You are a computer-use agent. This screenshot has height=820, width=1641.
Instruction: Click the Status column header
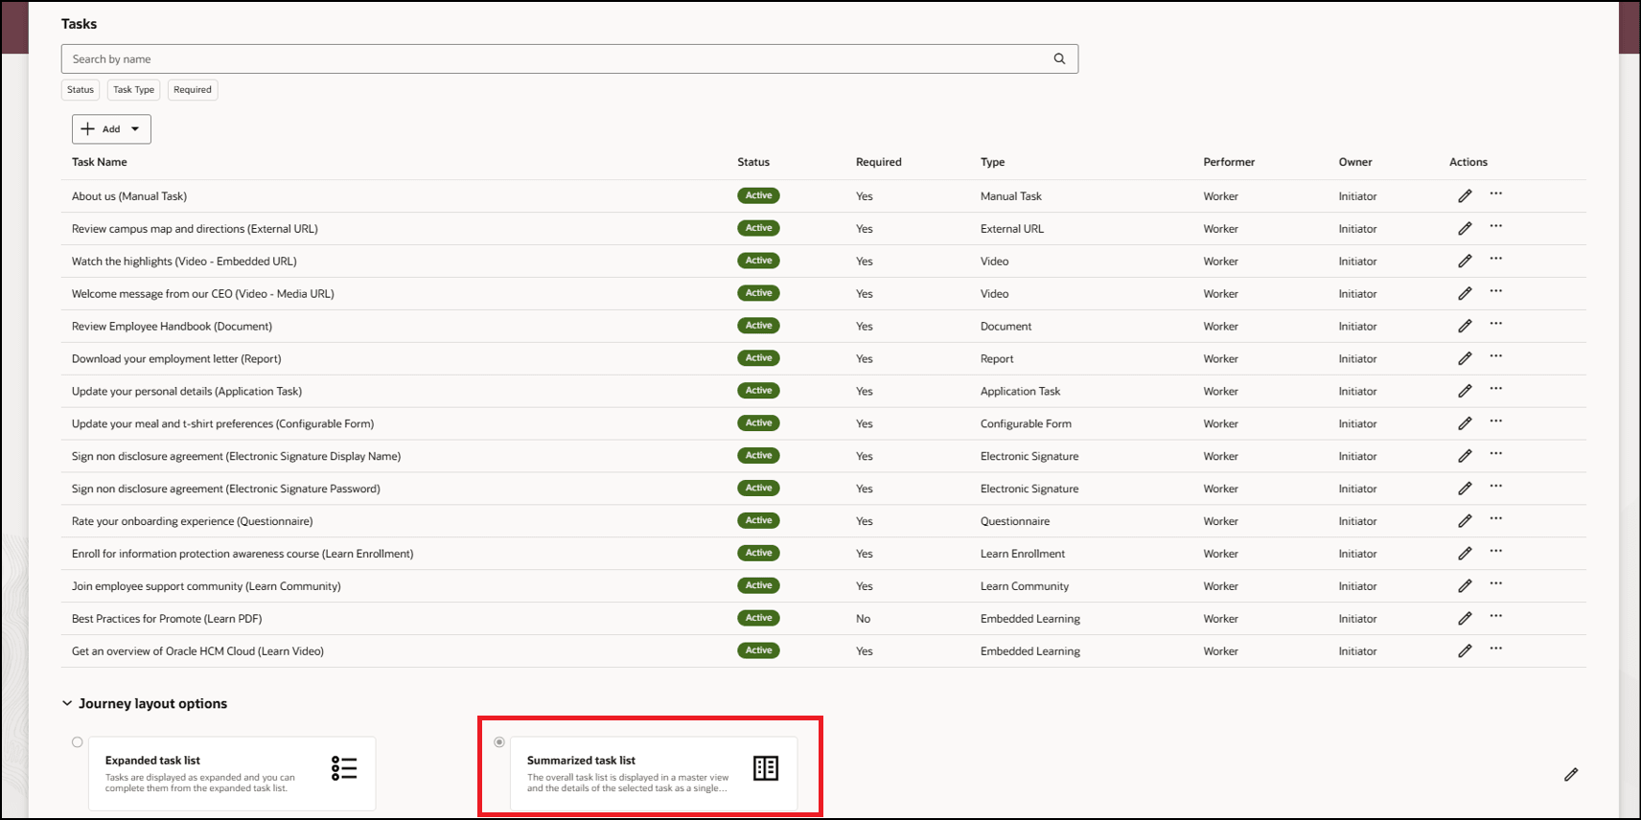[x=753, y=163]
